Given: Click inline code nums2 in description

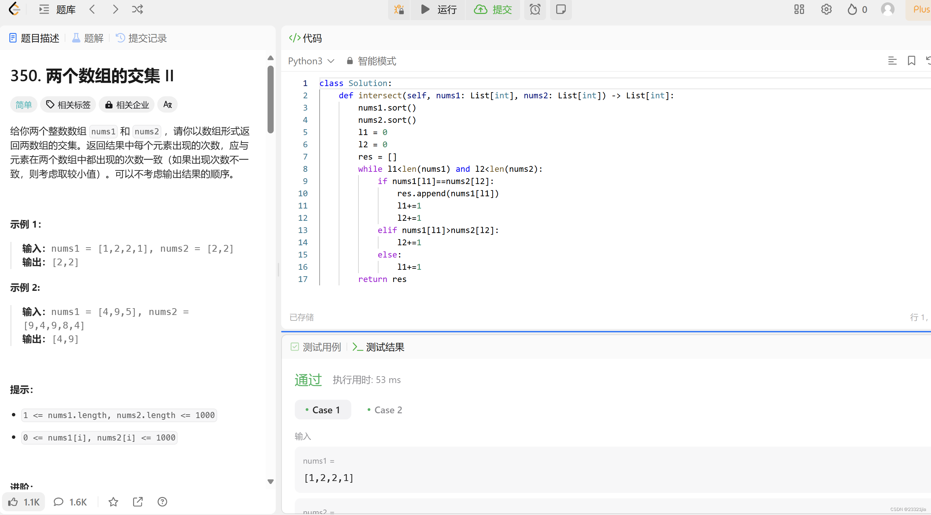Looking at the screenshot, I should click(147, 131).
